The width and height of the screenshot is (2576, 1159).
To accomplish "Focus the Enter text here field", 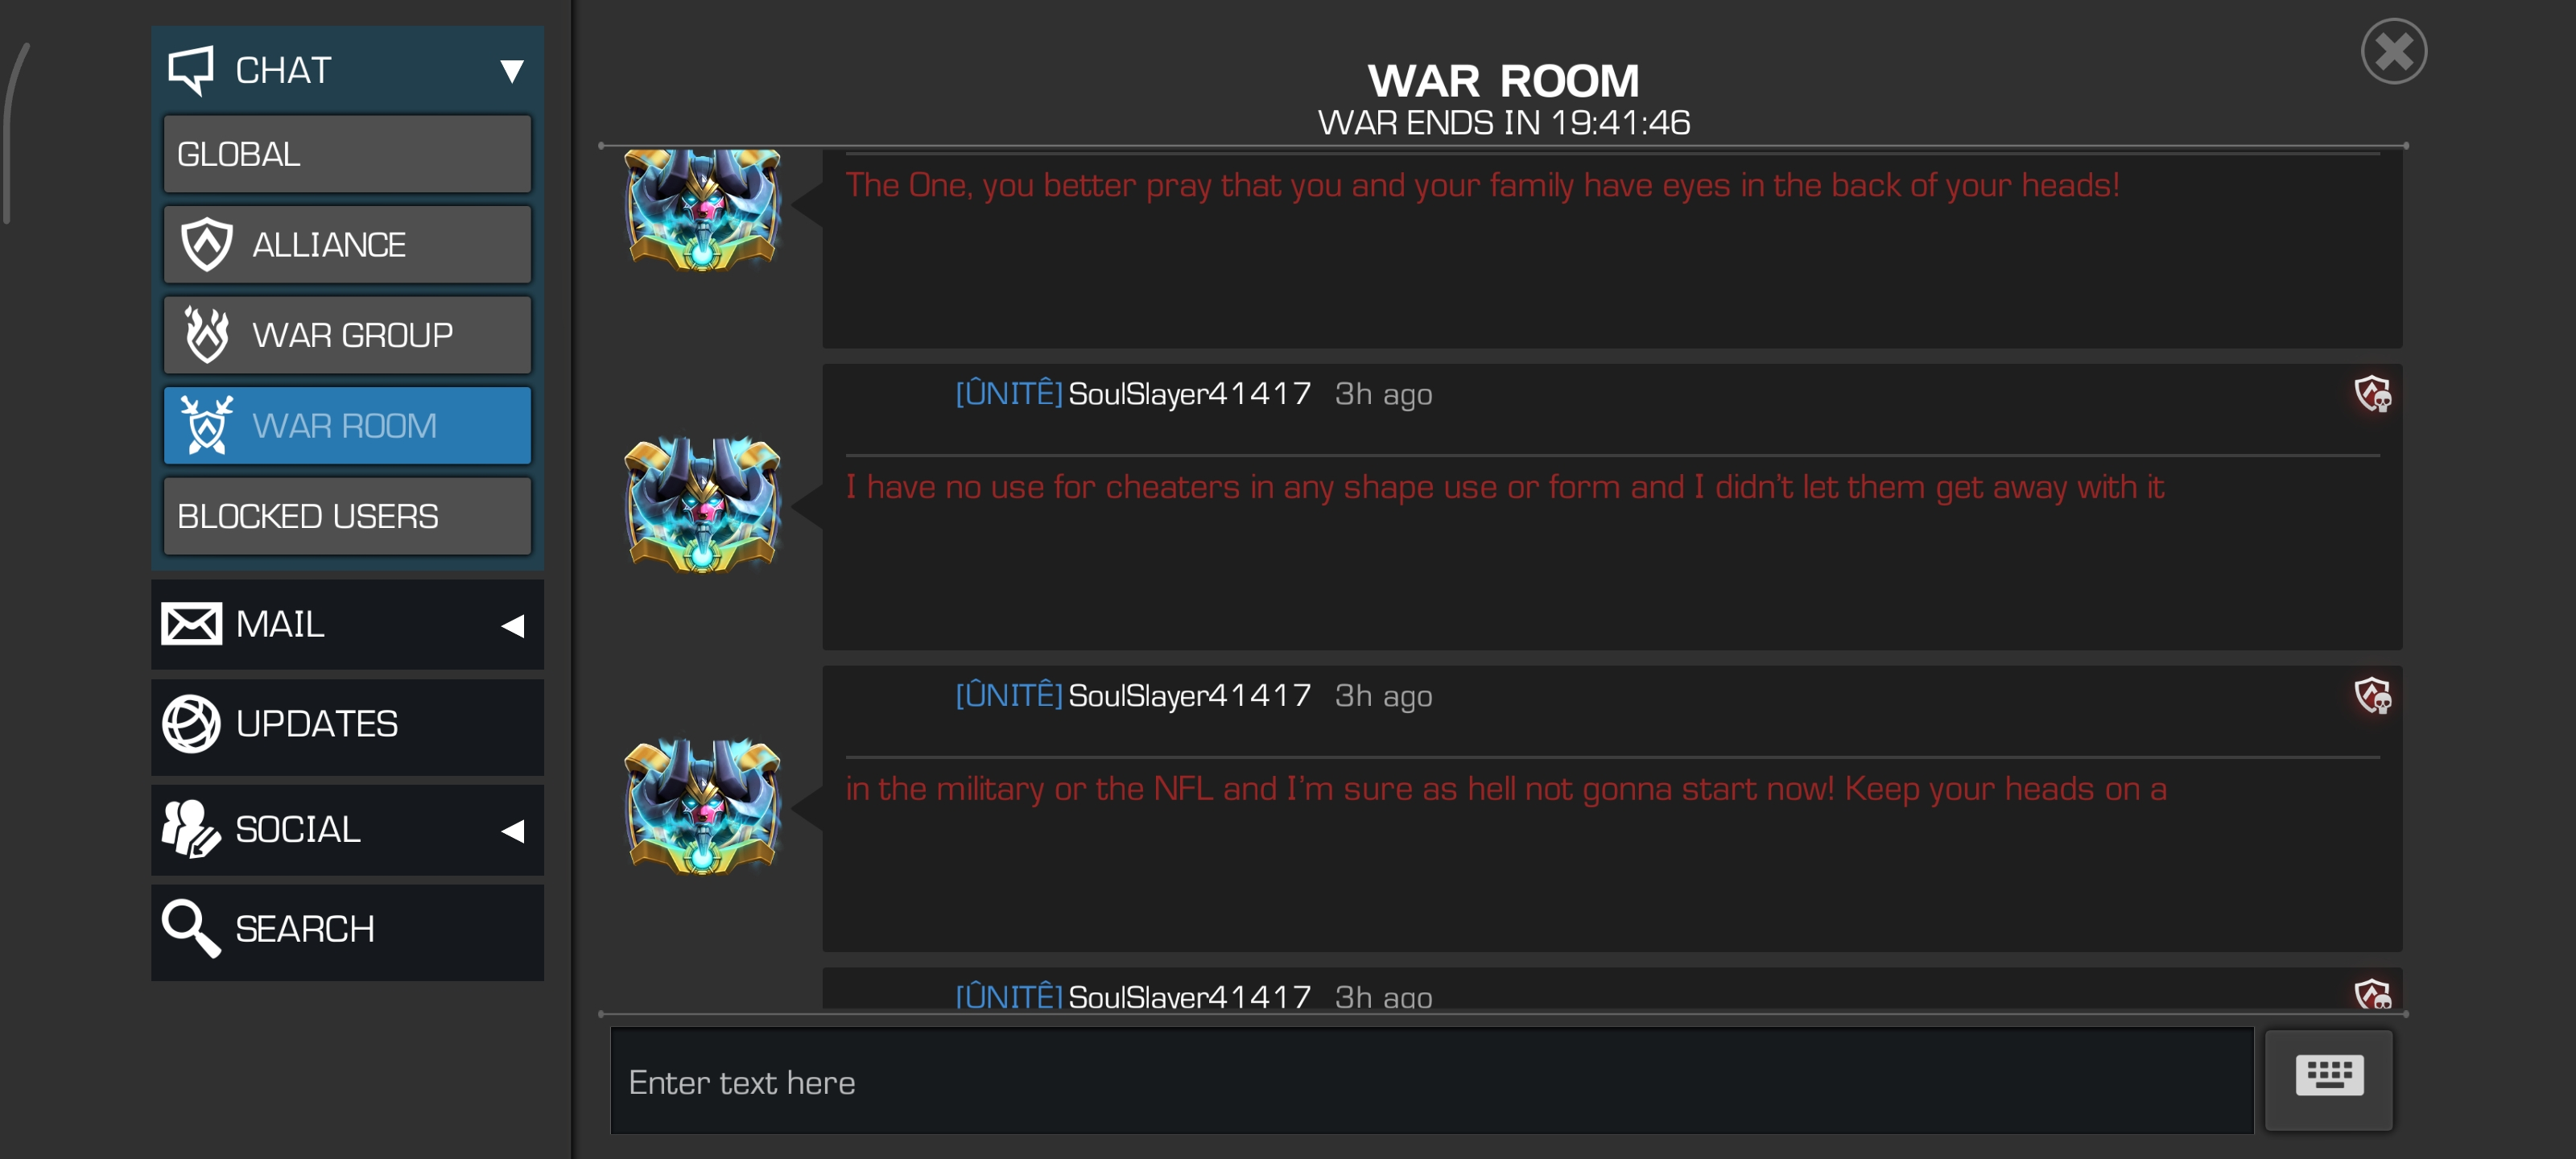I will (x=1431, y=1080).
